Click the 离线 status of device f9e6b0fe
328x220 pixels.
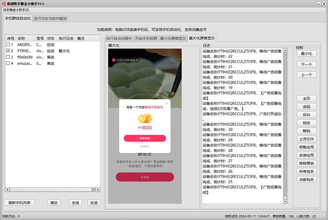click(50, 57)
